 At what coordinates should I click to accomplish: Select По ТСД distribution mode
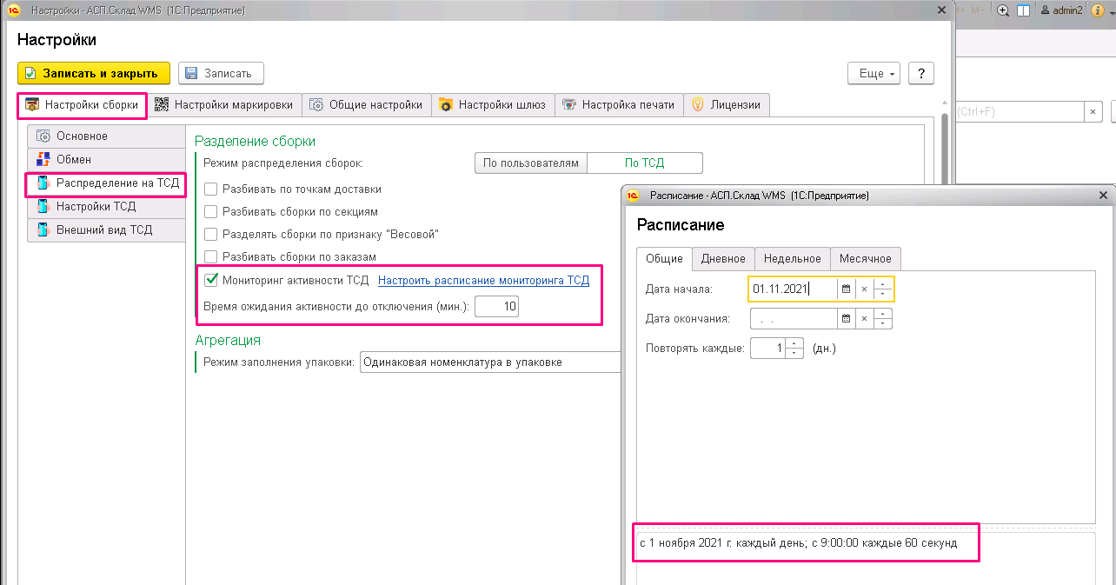[645, 163]
